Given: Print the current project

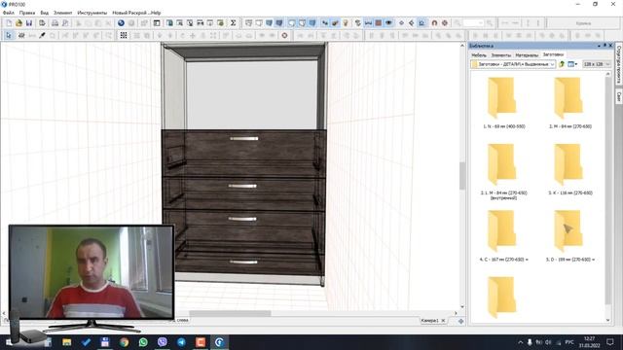Looking at the screenshot, I should [x=55, y=23].
